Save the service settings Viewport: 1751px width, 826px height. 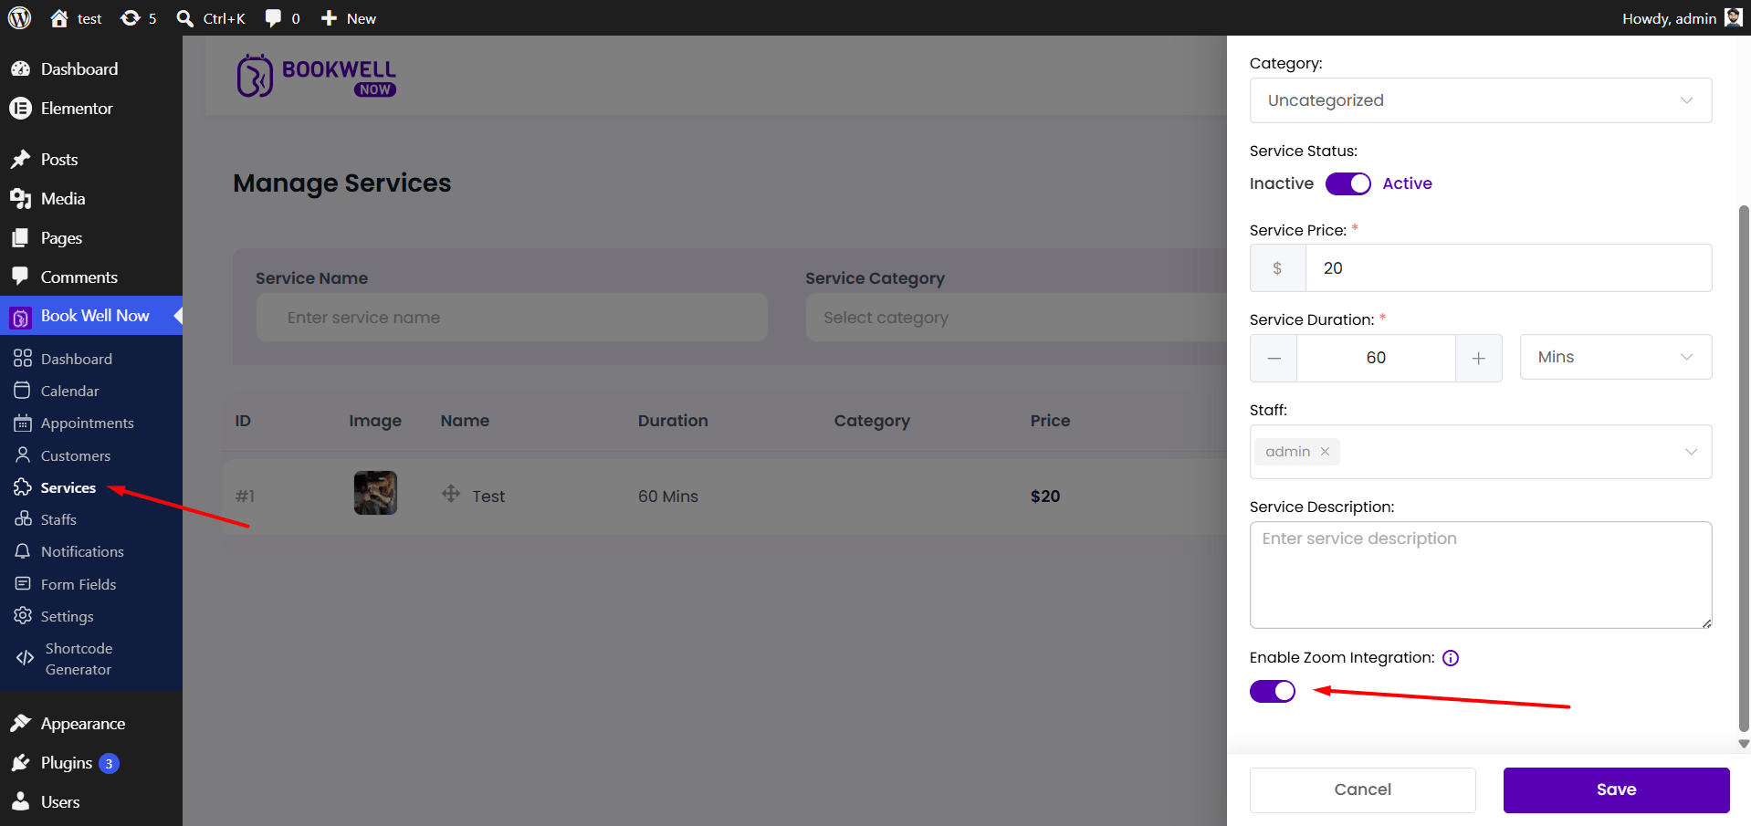(1616, 789)
